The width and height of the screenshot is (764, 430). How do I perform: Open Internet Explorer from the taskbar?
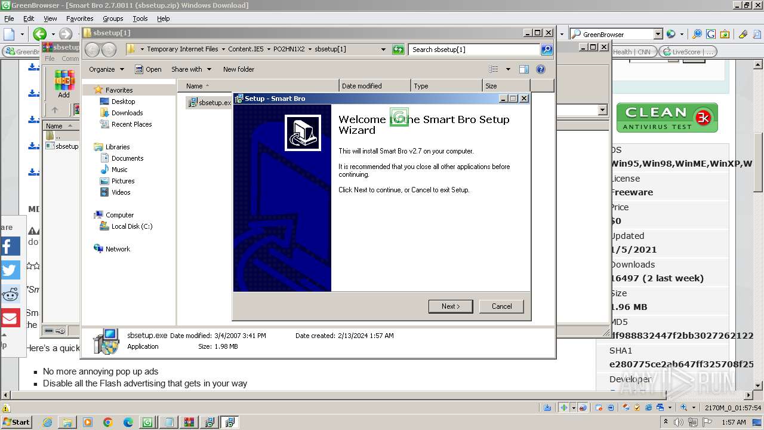point(48,422)
